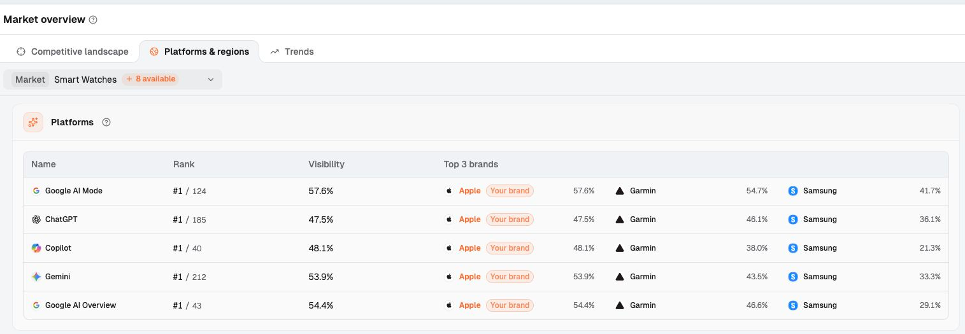Click the Name column header
965x334 pixels.
pos(43,164)
